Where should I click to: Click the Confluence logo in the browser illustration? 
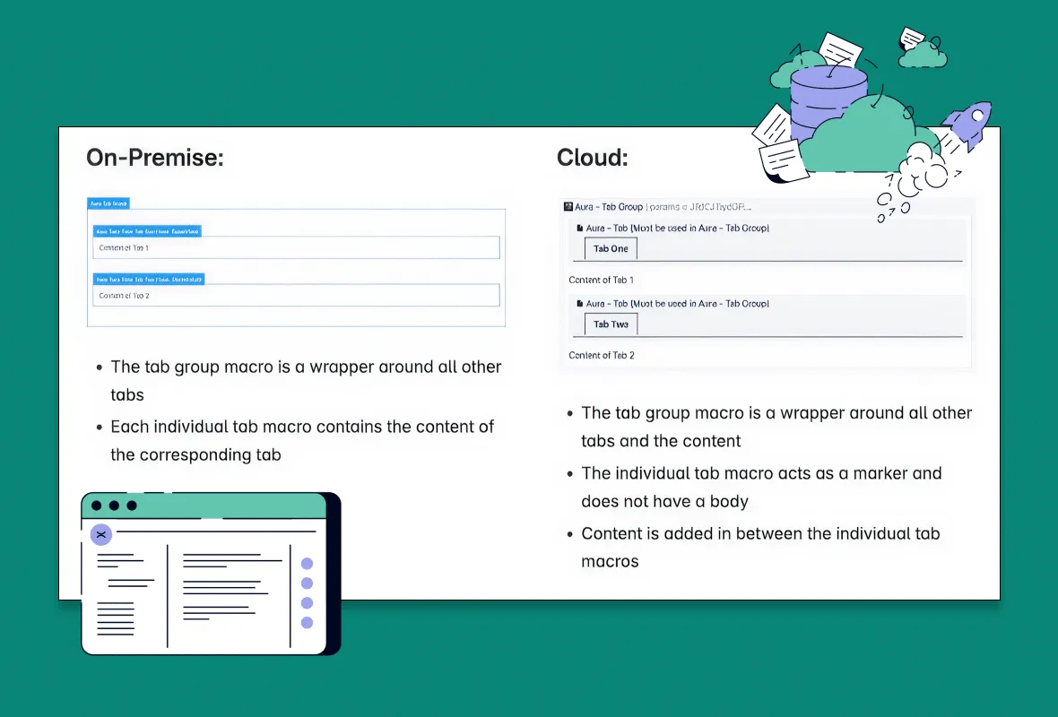point(100,534)
